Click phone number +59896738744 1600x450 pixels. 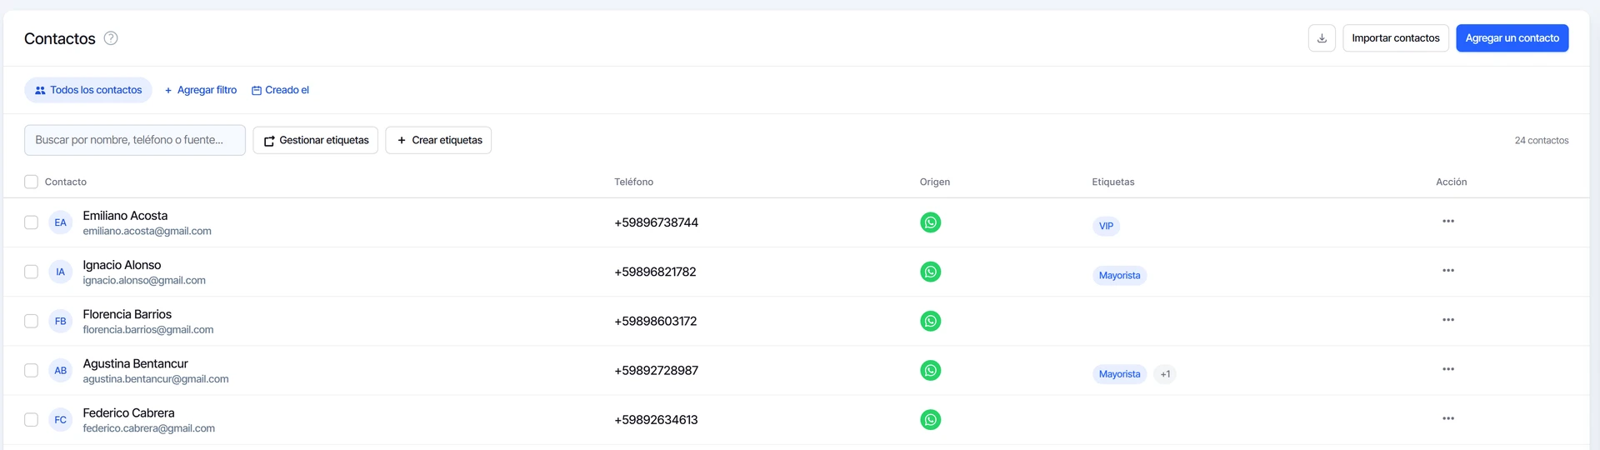click(657, 222)
